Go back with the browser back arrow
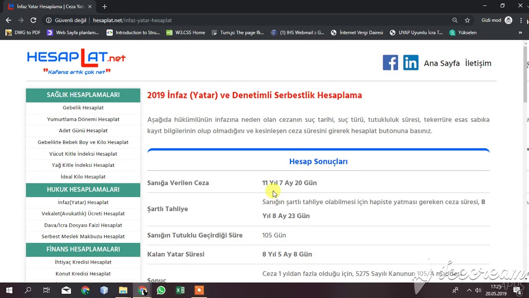This screenshot has height=298, width=529. click(9, 20)
